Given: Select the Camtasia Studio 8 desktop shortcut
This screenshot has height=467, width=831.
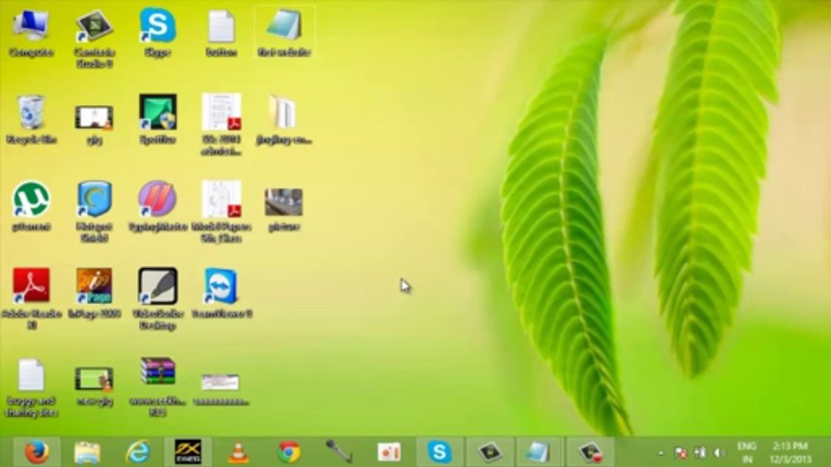Looking at the screenshot, I should pyautogui.click(x=94, y=38).
